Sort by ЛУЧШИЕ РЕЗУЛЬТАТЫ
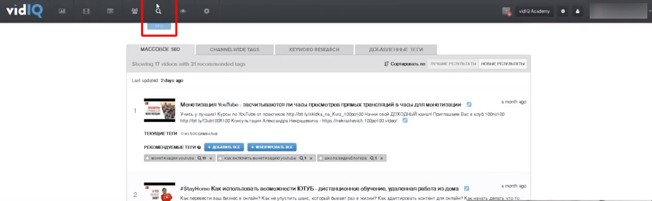Screen dimensions: 652x201 tap(453, 64)
